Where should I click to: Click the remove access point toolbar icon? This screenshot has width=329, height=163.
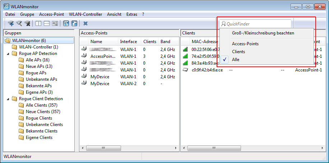(27, 24)
